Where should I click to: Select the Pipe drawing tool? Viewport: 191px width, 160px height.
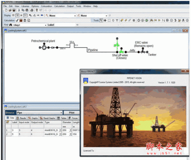(122, 20)
